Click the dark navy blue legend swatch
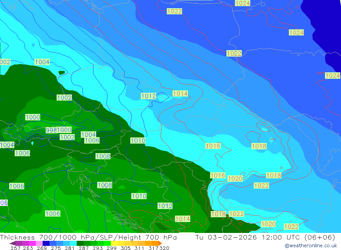Image resolution: width=341 pixels, height=250 pixels. (x=46, y=243)
